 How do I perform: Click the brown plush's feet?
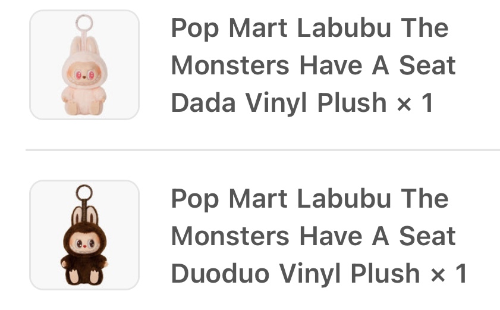(84, 277)
